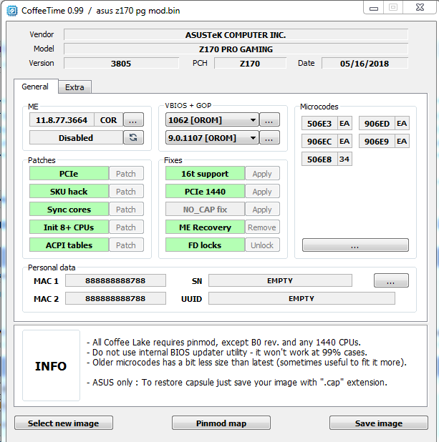Click the NO_CAP fix status label
The height and width of the screenshot is (442, 439).
pos(205,209)
